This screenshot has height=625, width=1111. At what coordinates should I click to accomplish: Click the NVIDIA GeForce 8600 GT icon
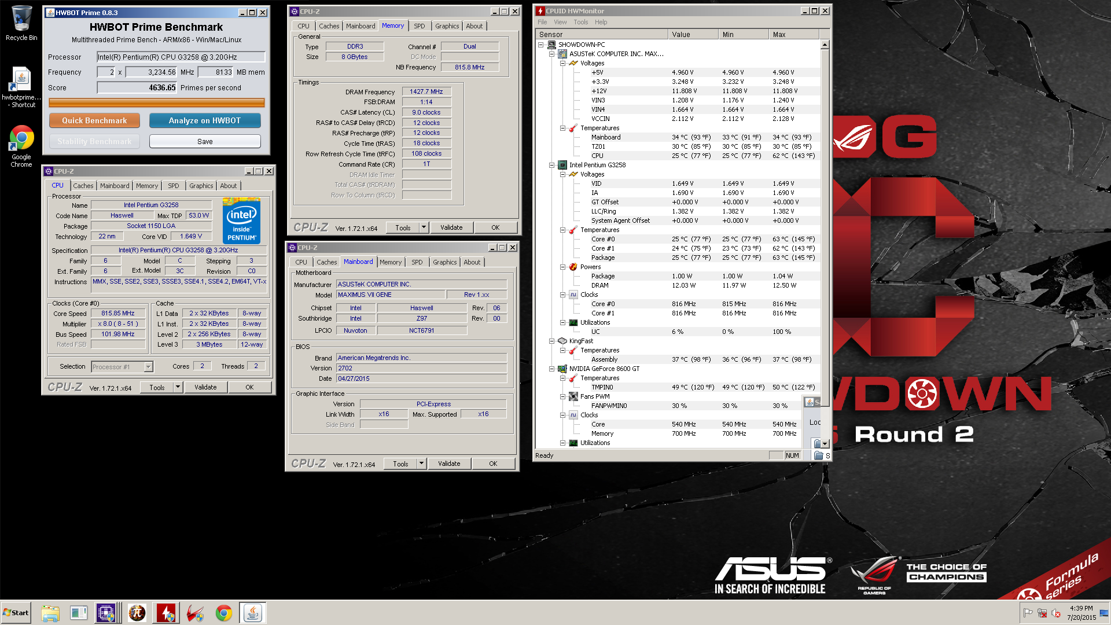(562, 369)
